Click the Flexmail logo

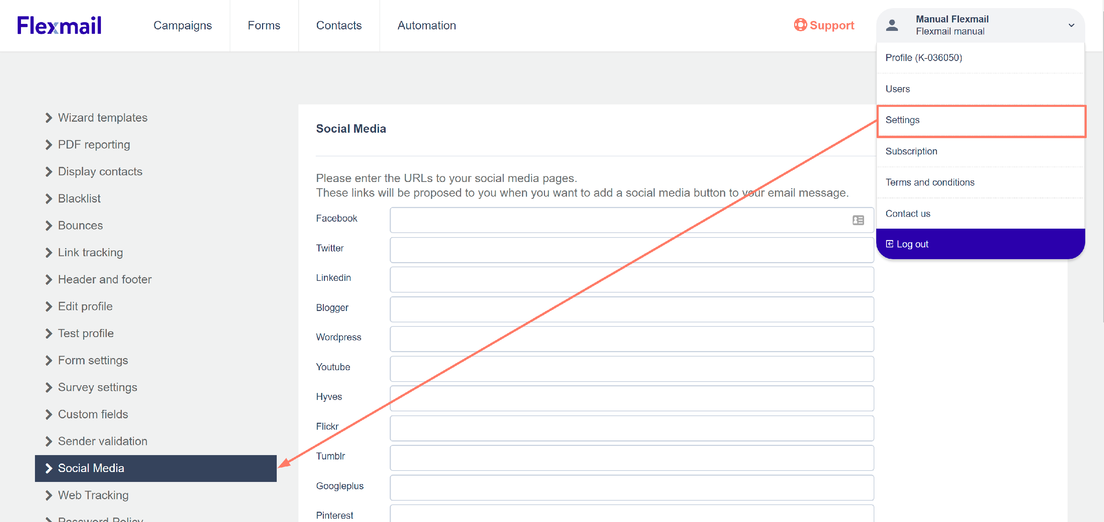59,25
